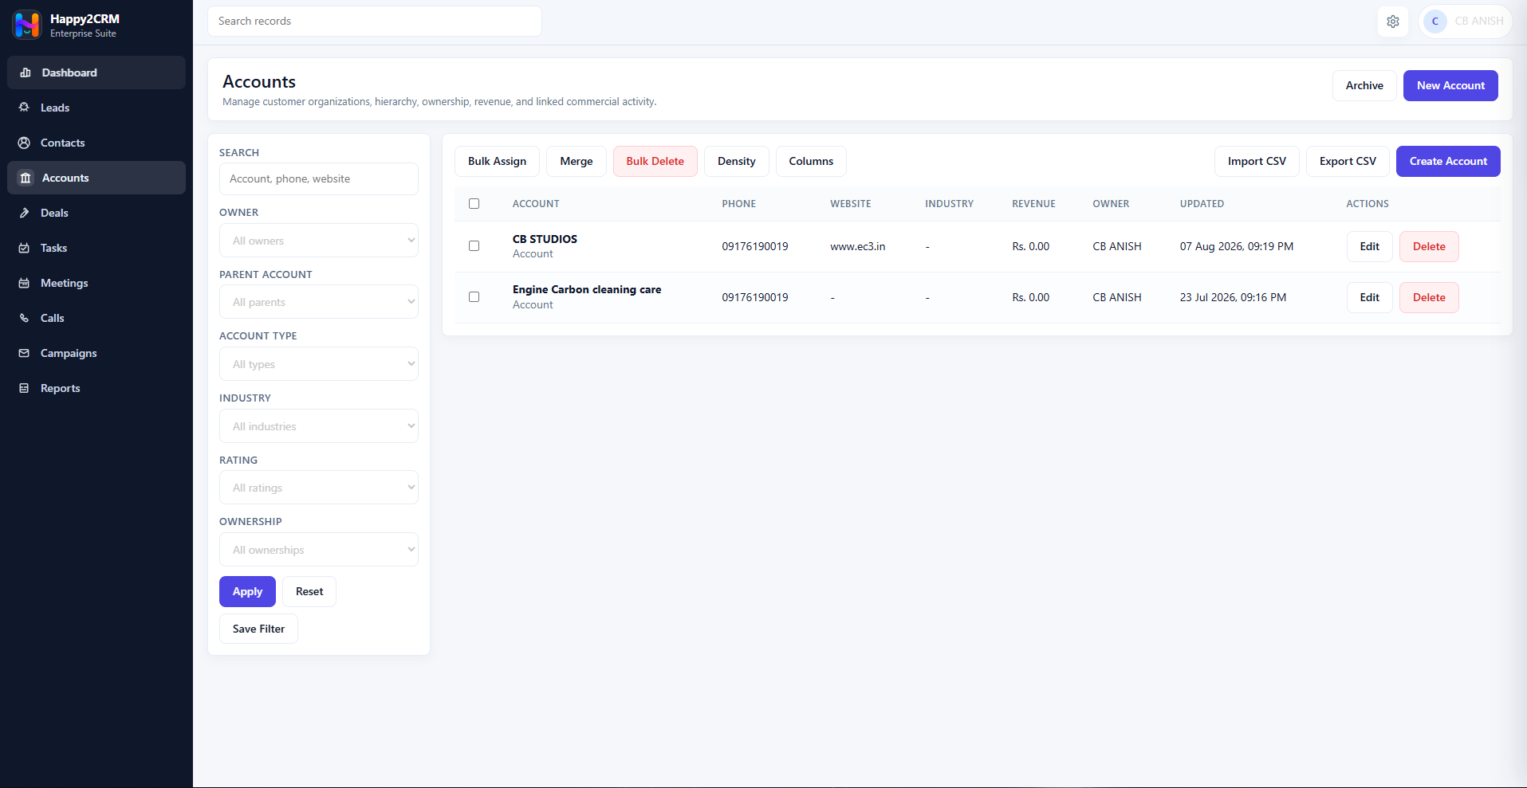Open the Tasks menu item
Screen dimensions: 1527x788
point(96,248)
